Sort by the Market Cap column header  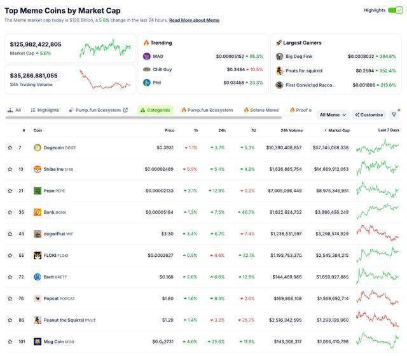337,130
